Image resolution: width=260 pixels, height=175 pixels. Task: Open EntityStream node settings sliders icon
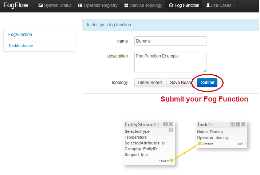170,130
